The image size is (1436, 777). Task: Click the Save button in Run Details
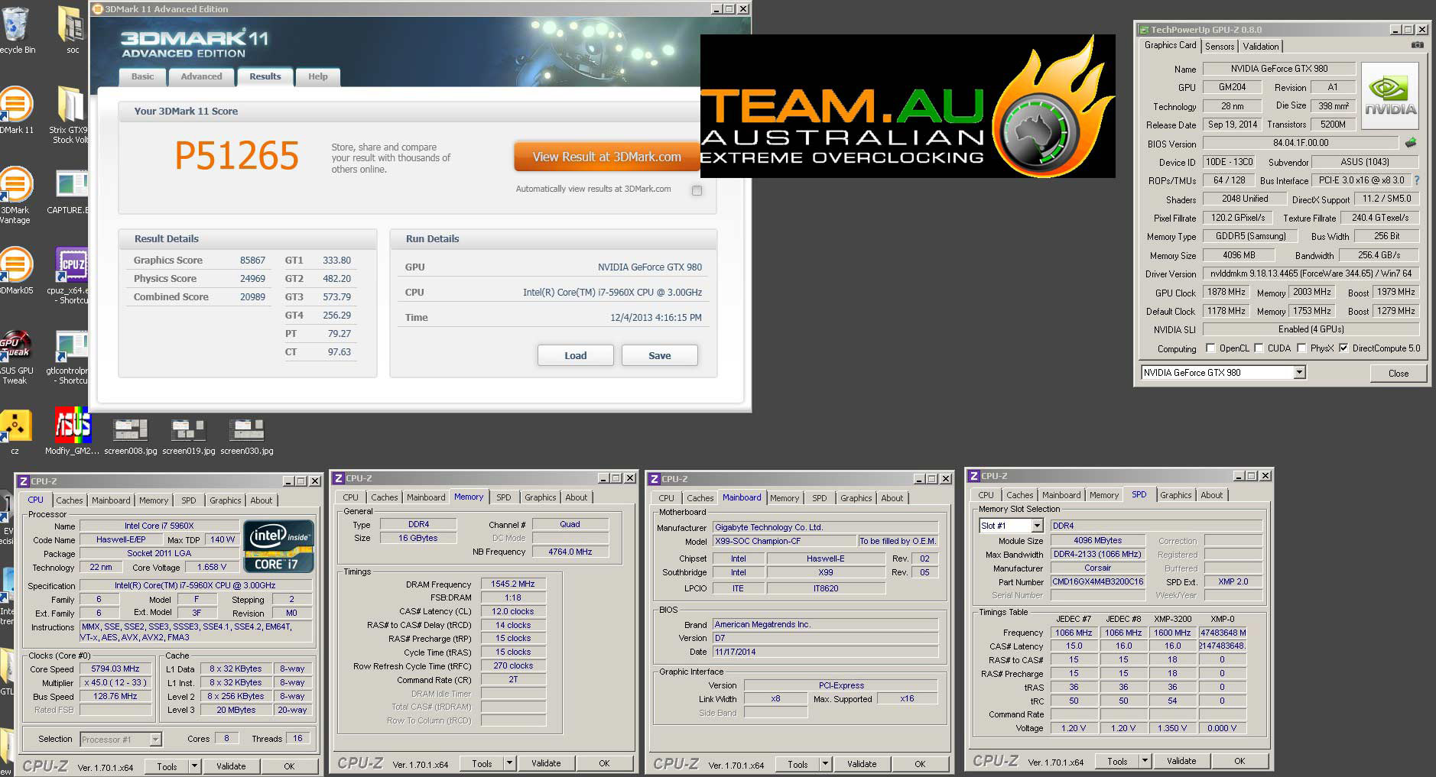(x=660, y=355)
